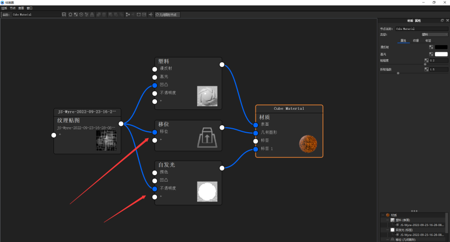Click the texture-map checker icon next to 高光

point(431,54)
